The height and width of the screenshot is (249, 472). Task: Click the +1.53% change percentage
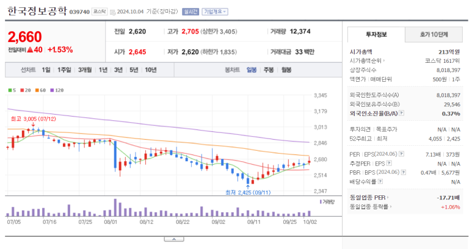[x=60, y=50]
